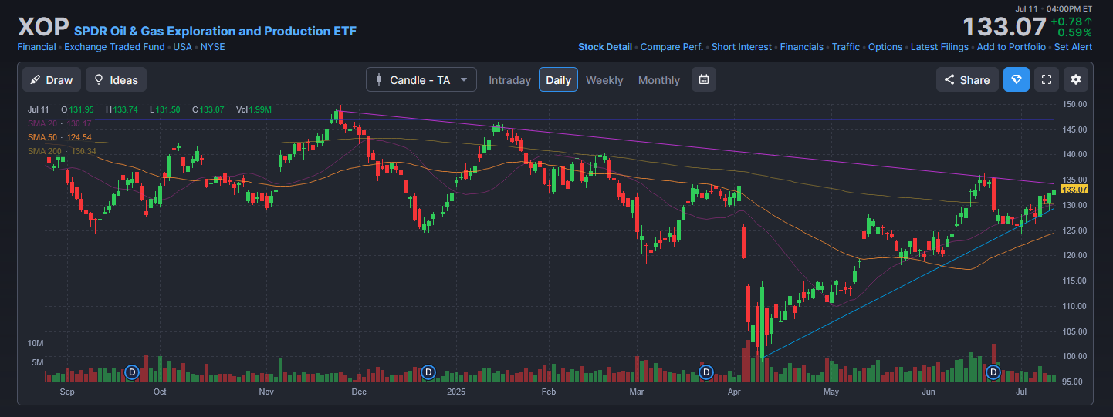Screen dimensions: 1113x417
Task: Select the SMA 50 indicator label
Action: (59, 137)
